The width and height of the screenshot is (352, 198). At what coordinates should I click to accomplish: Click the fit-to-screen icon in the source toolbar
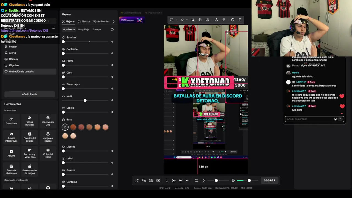point(172,20)
